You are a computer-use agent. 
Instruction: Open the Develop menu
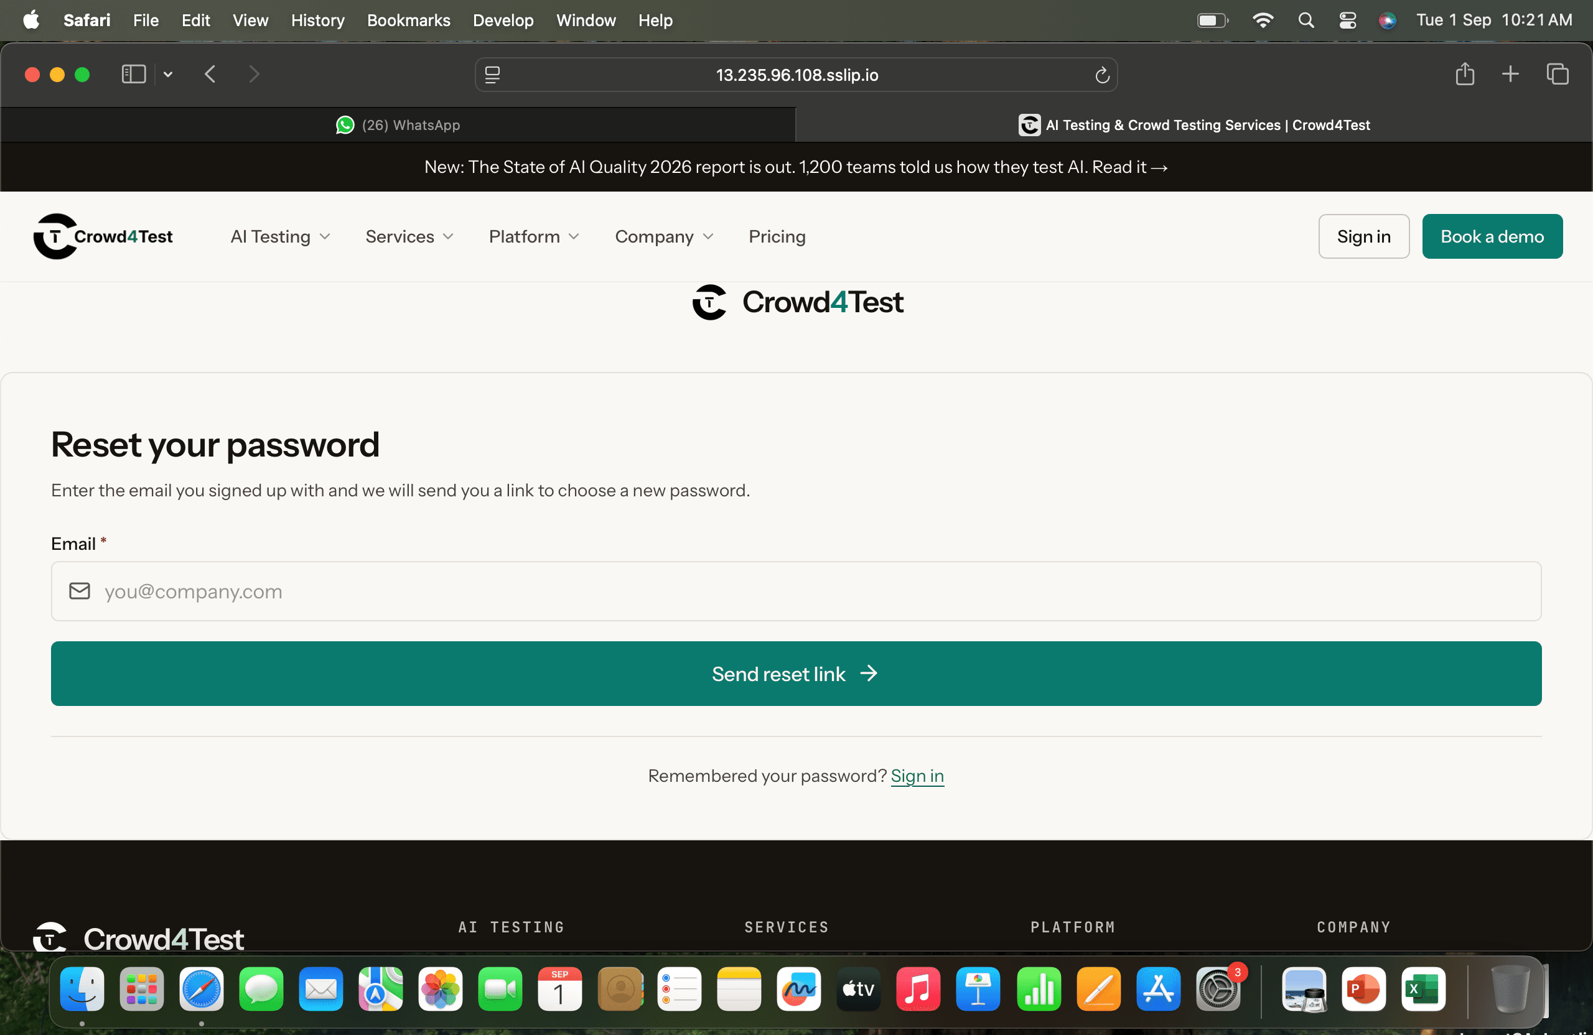pos(503,20)
